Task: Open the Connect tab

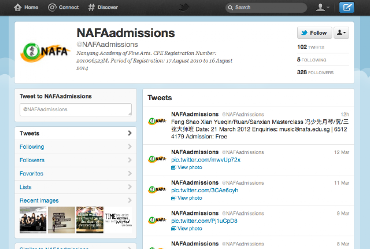Action: 63,8
